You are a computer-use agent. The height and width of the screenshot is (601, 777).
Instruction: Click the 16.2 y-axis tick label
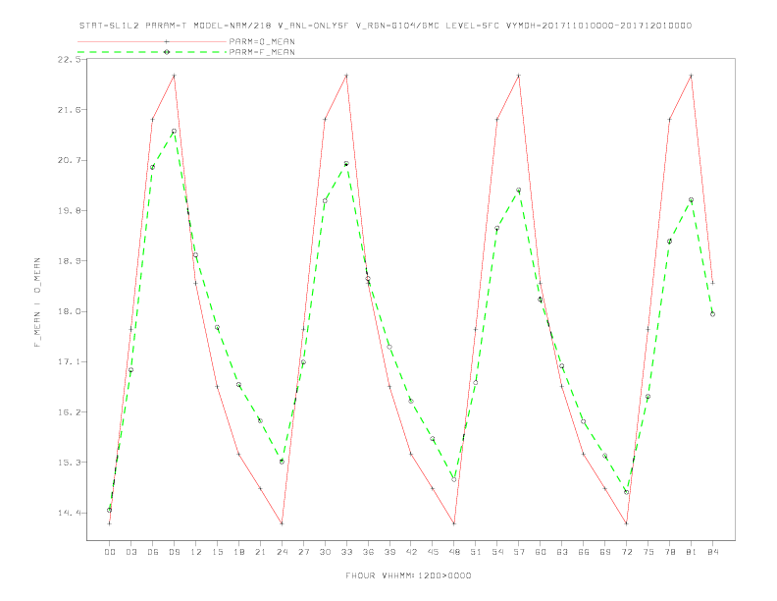[69, 412]
